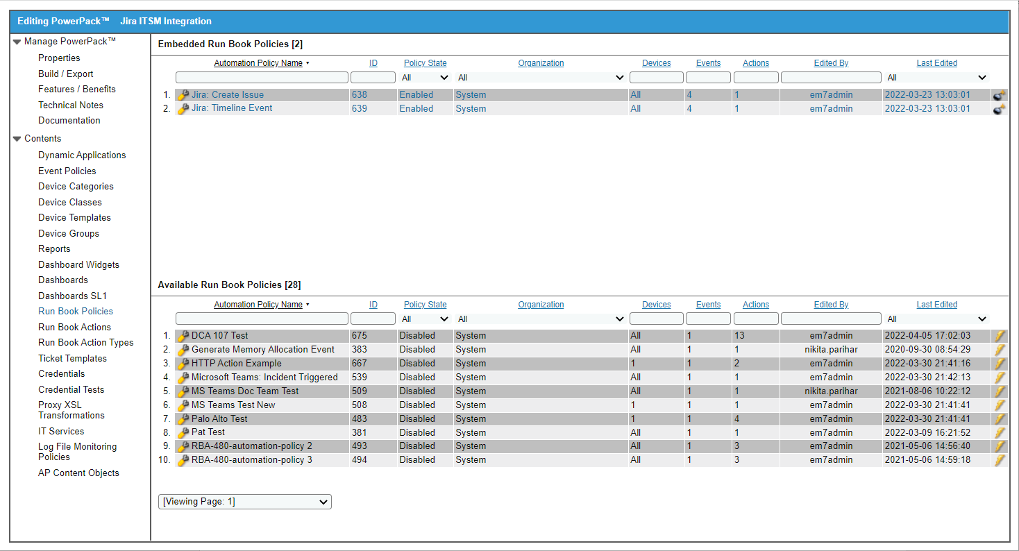Open available policies Policy State filter dropdown

(426, 319)
